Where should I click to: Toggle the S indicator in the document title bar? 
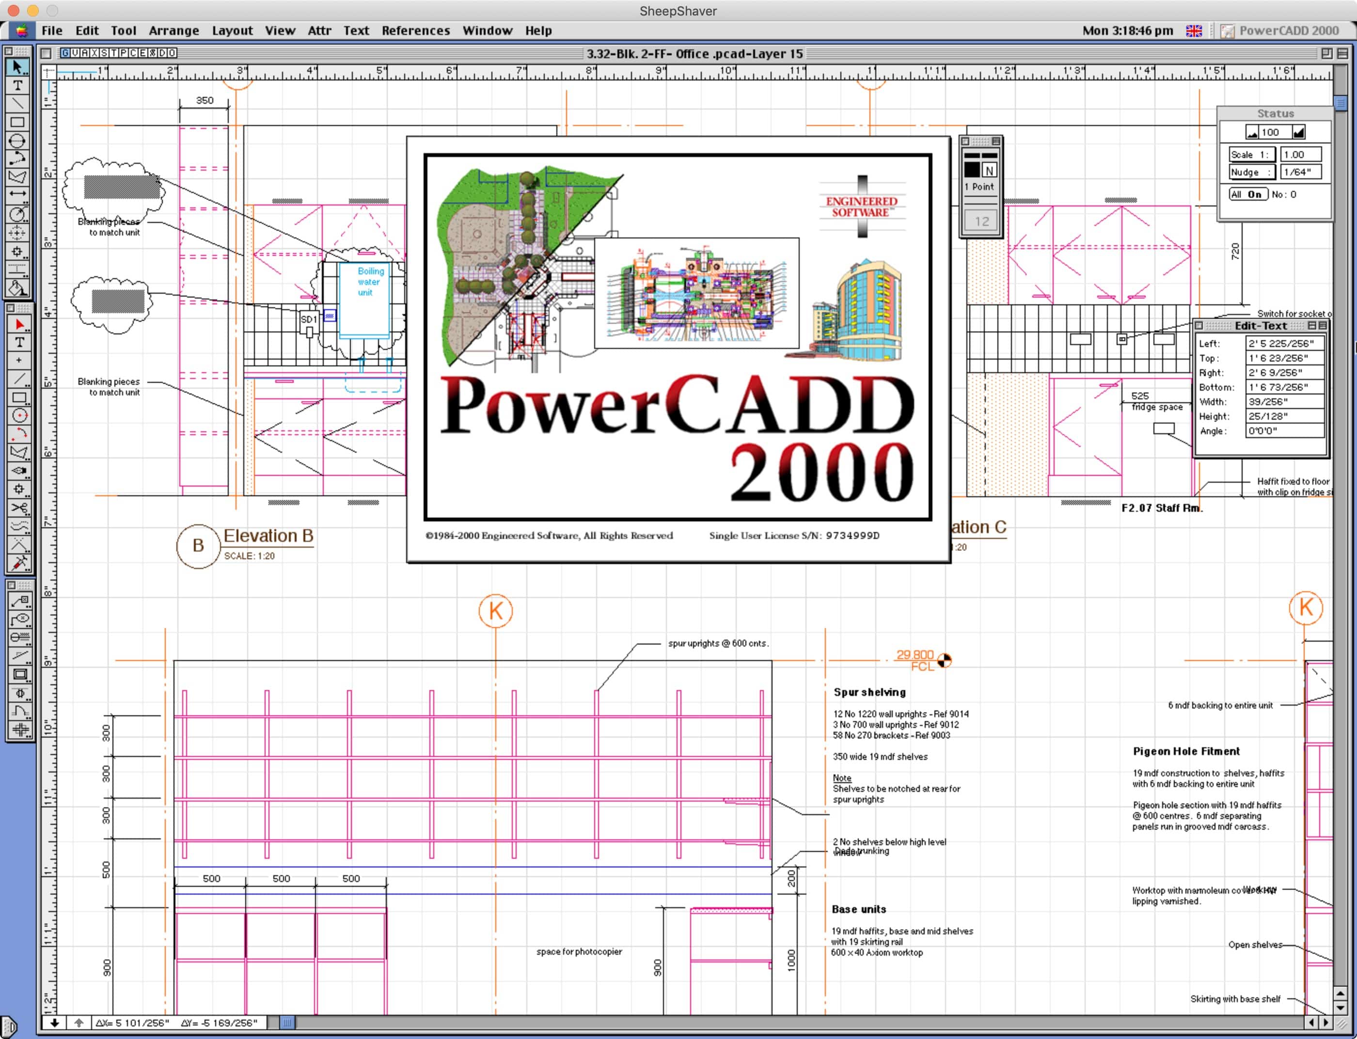point(105,53)
